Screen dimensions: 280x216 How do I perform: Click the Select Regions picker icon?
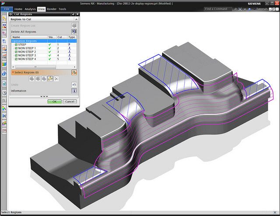point(74,72)
